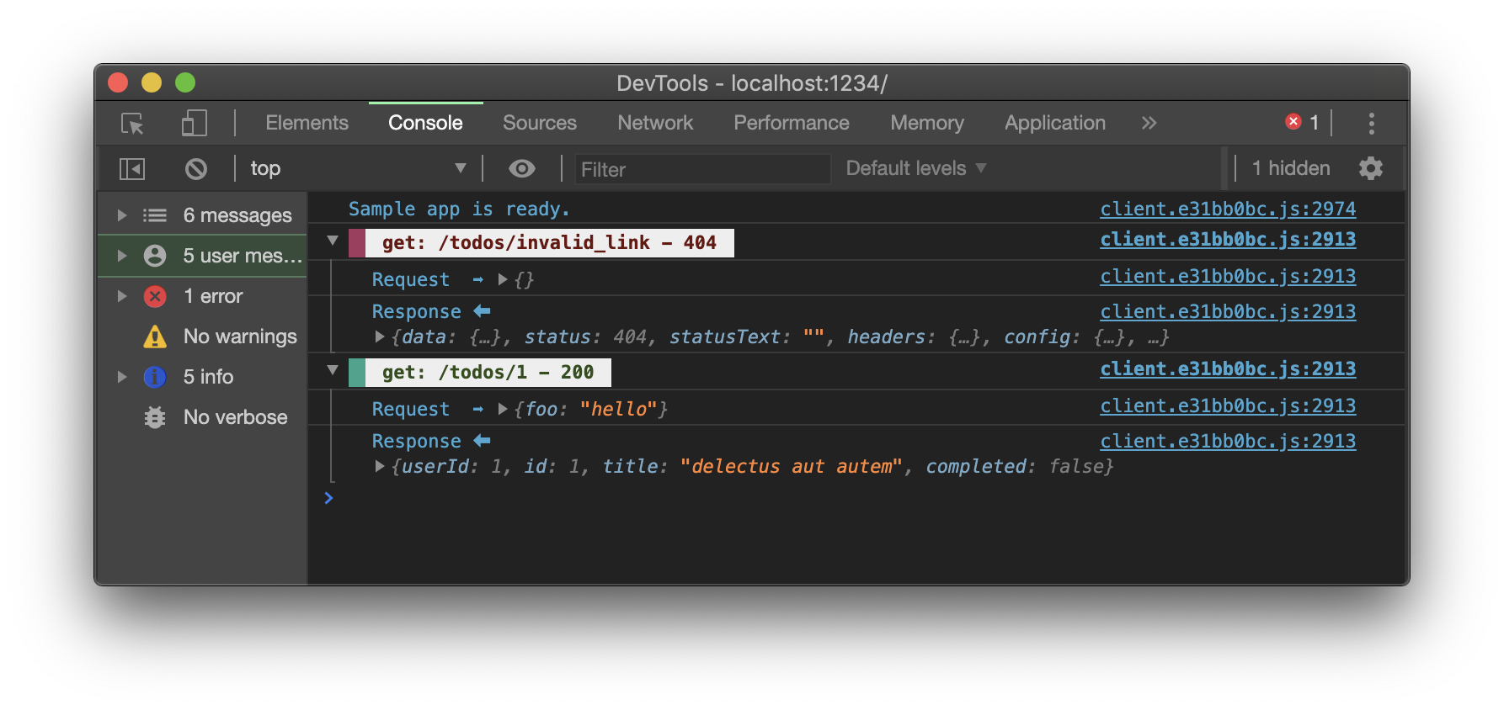Click the green 200 status color bar
This screenshot has width=1504, height=710.
(357, 373)
